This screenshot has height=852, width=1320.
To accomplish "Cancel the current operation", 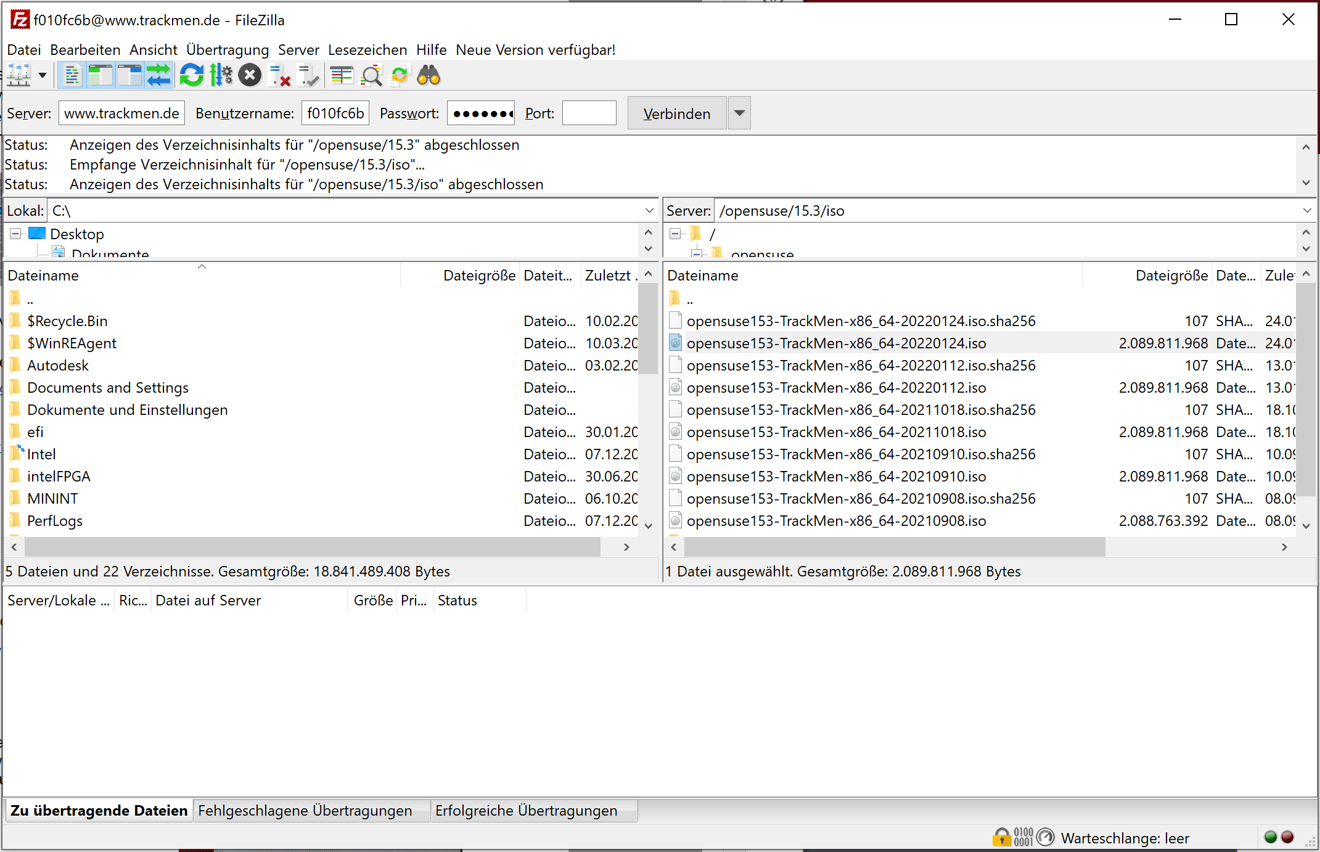I will [x=250, y=75].
